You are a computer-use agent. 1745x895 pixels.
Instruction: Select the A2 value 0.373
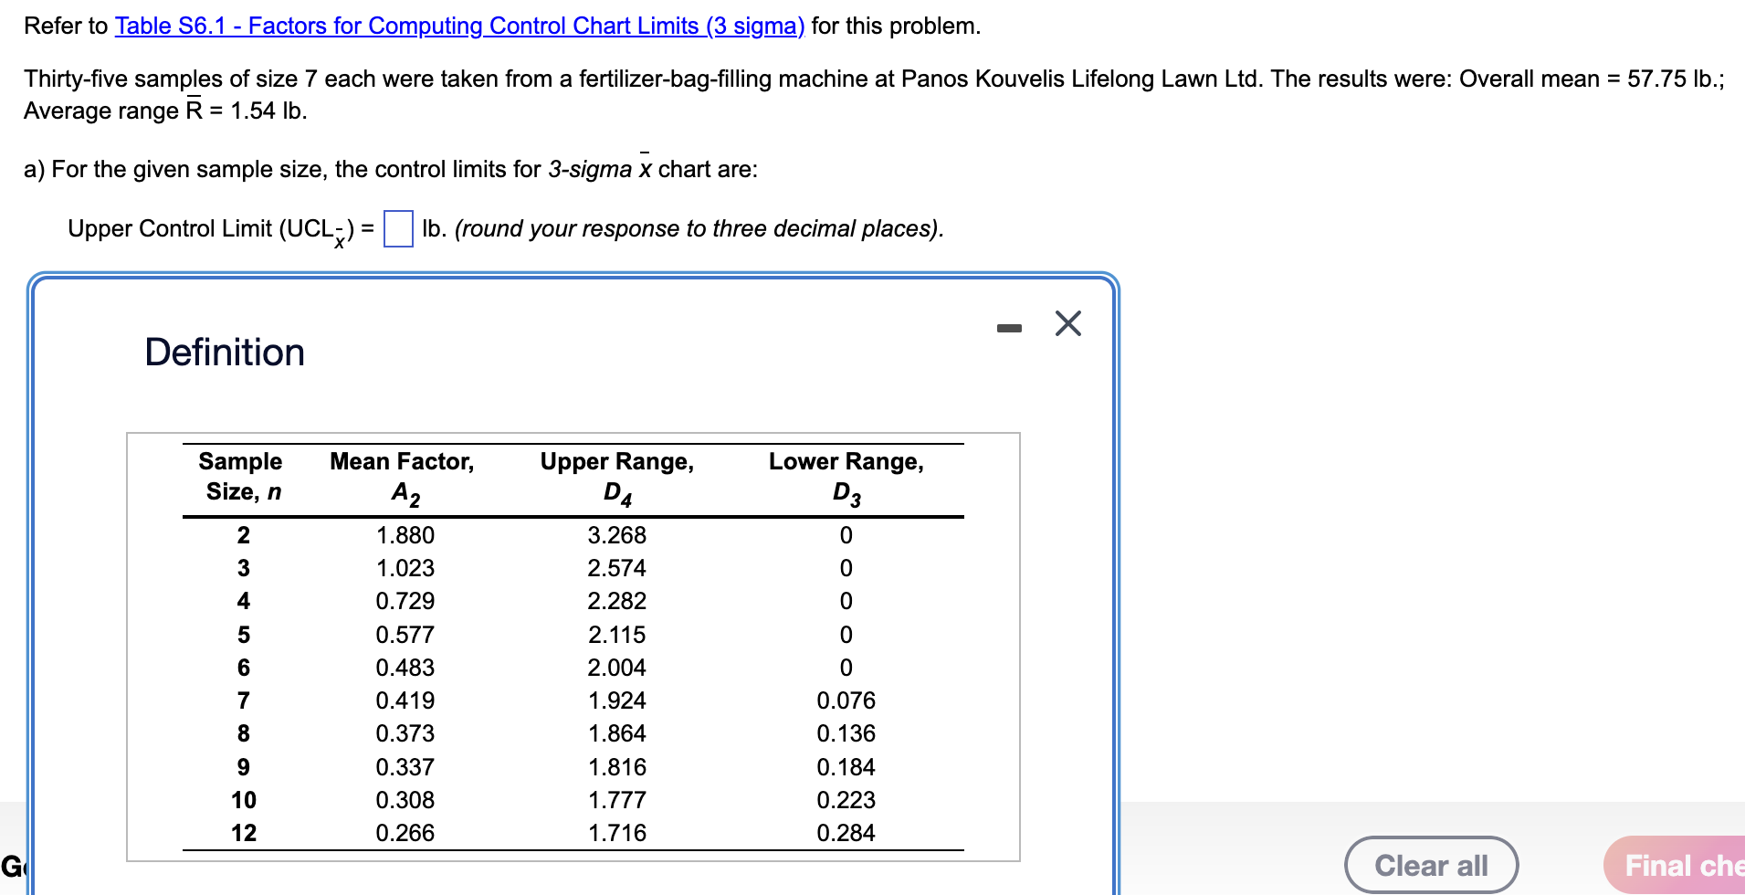click(x=405, y=733)
